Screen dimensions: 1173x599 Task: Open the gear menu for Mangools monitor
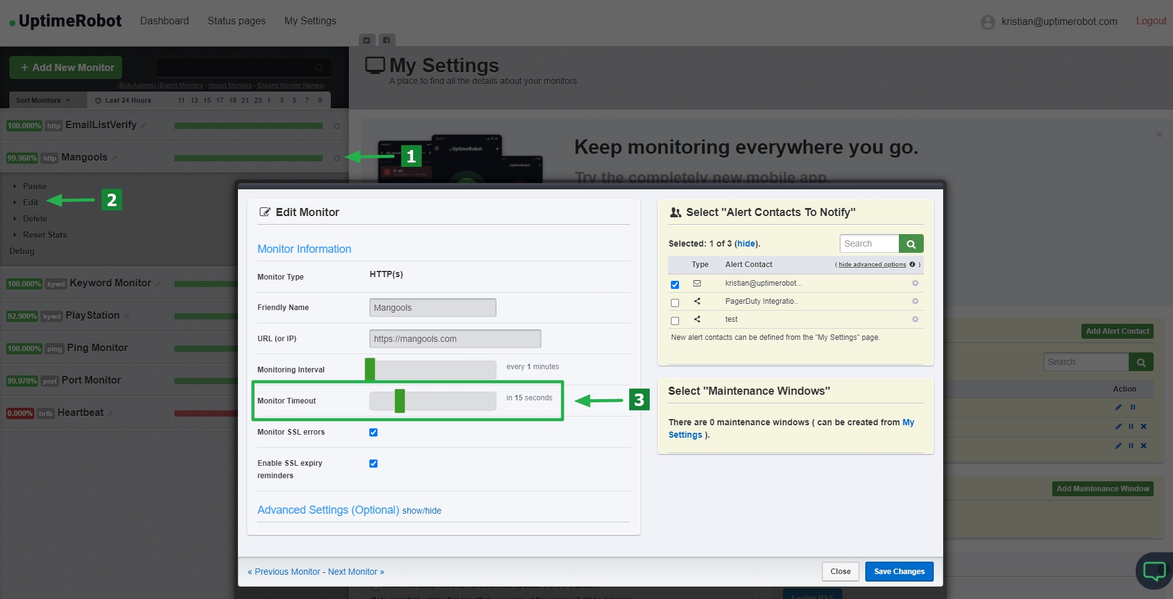(337, 158)
